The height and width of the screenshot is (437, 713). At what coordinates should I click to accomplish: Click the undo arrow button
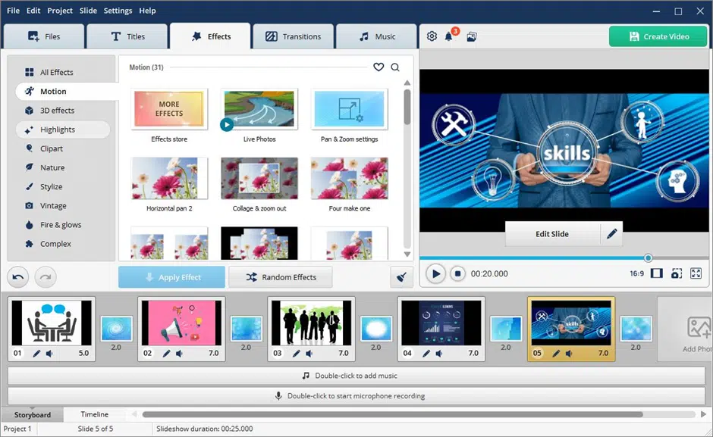click(19, 277)
